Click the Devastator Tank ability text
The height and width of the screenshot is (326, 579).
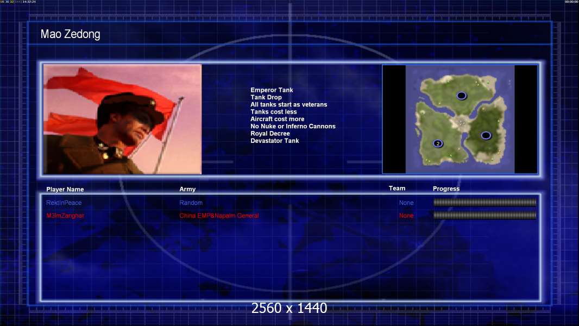pyautogui.click(x=275, y=141)
